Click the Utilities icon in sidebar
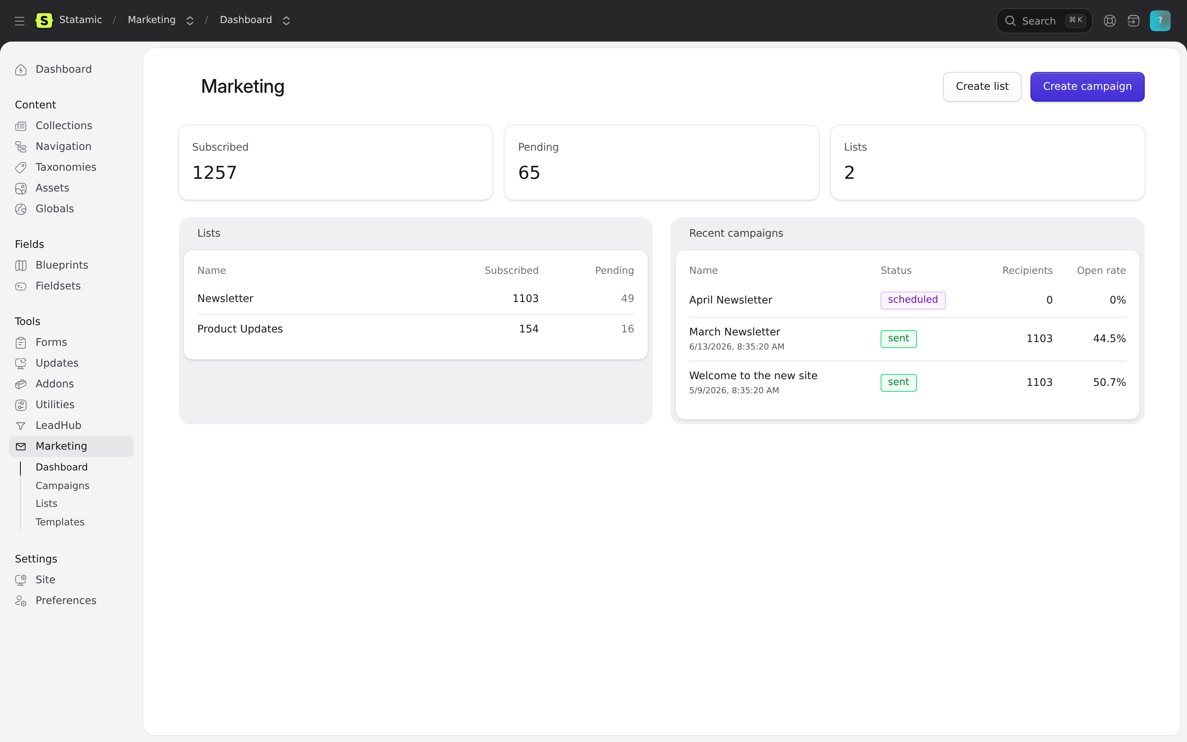1187x742 pixels. click(21, 405)
